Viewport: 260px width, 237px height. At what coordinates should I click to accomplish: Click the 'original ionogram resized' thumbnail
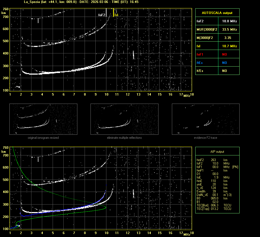pos(43,119)
